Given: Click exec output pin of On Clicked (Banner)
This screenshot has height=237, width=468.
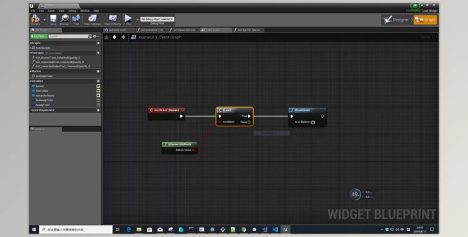Looking at the screenshot, I should tap(181, 117).
